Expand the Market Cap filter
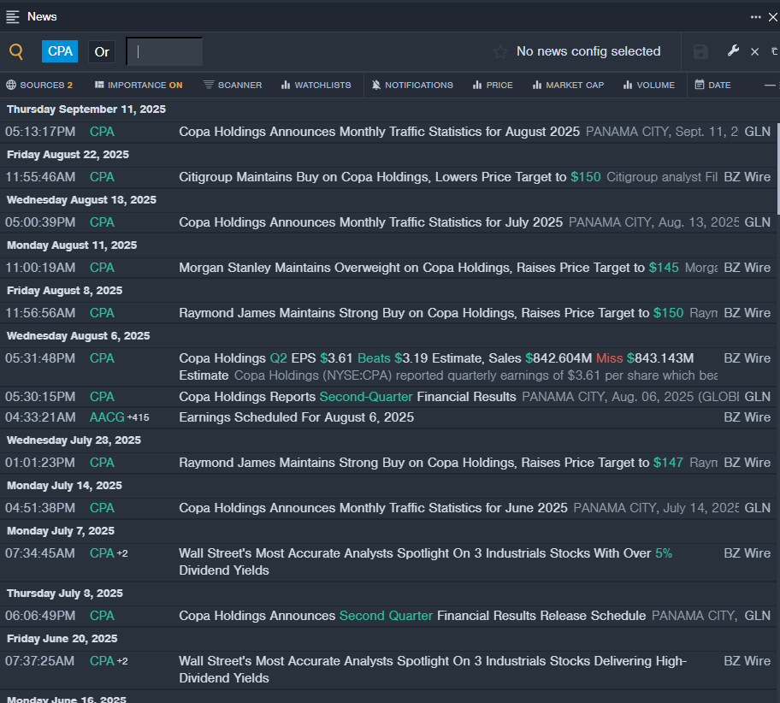The image size is (780, 703). pyautogui.click(x=568, y=86)
